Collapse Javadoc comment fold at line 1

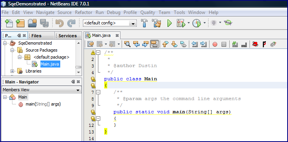tap(98, 53)
